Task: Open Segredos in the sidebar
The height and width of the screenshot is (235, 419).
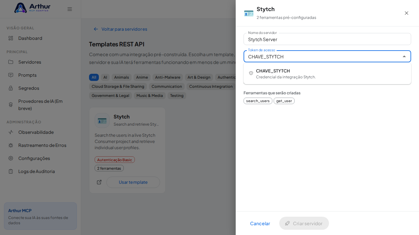Action: tap(41, 88)
